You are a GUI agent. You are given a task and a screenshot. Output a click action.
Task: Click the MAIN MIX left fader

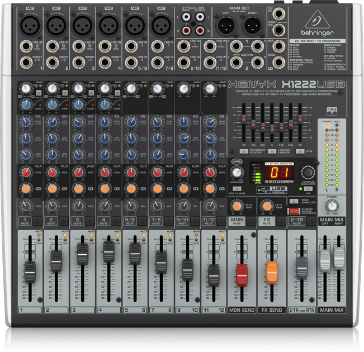click(x=325, y=261)
